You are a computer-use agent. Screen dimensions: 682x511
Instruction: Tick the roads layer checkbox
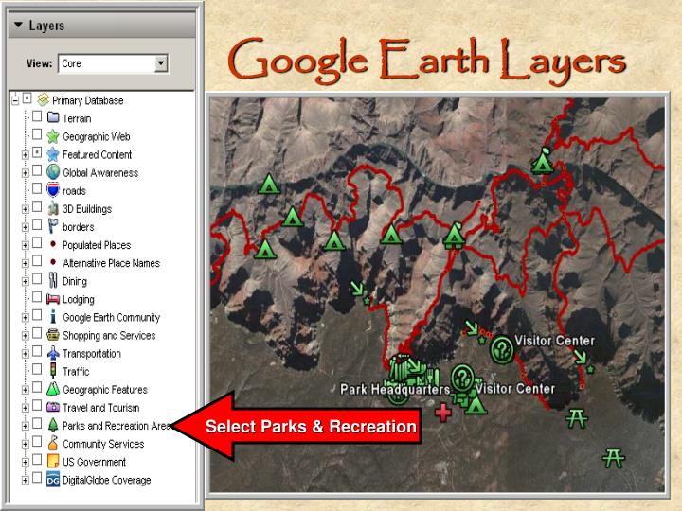37,188
